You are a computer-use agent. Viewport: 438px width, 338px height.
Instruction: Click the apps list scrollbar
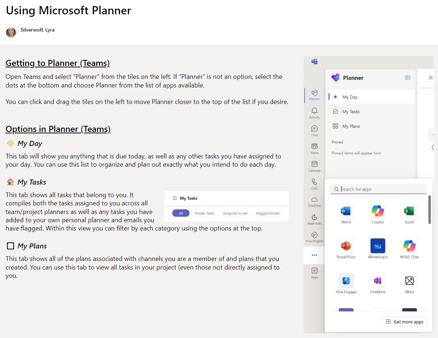429,210
